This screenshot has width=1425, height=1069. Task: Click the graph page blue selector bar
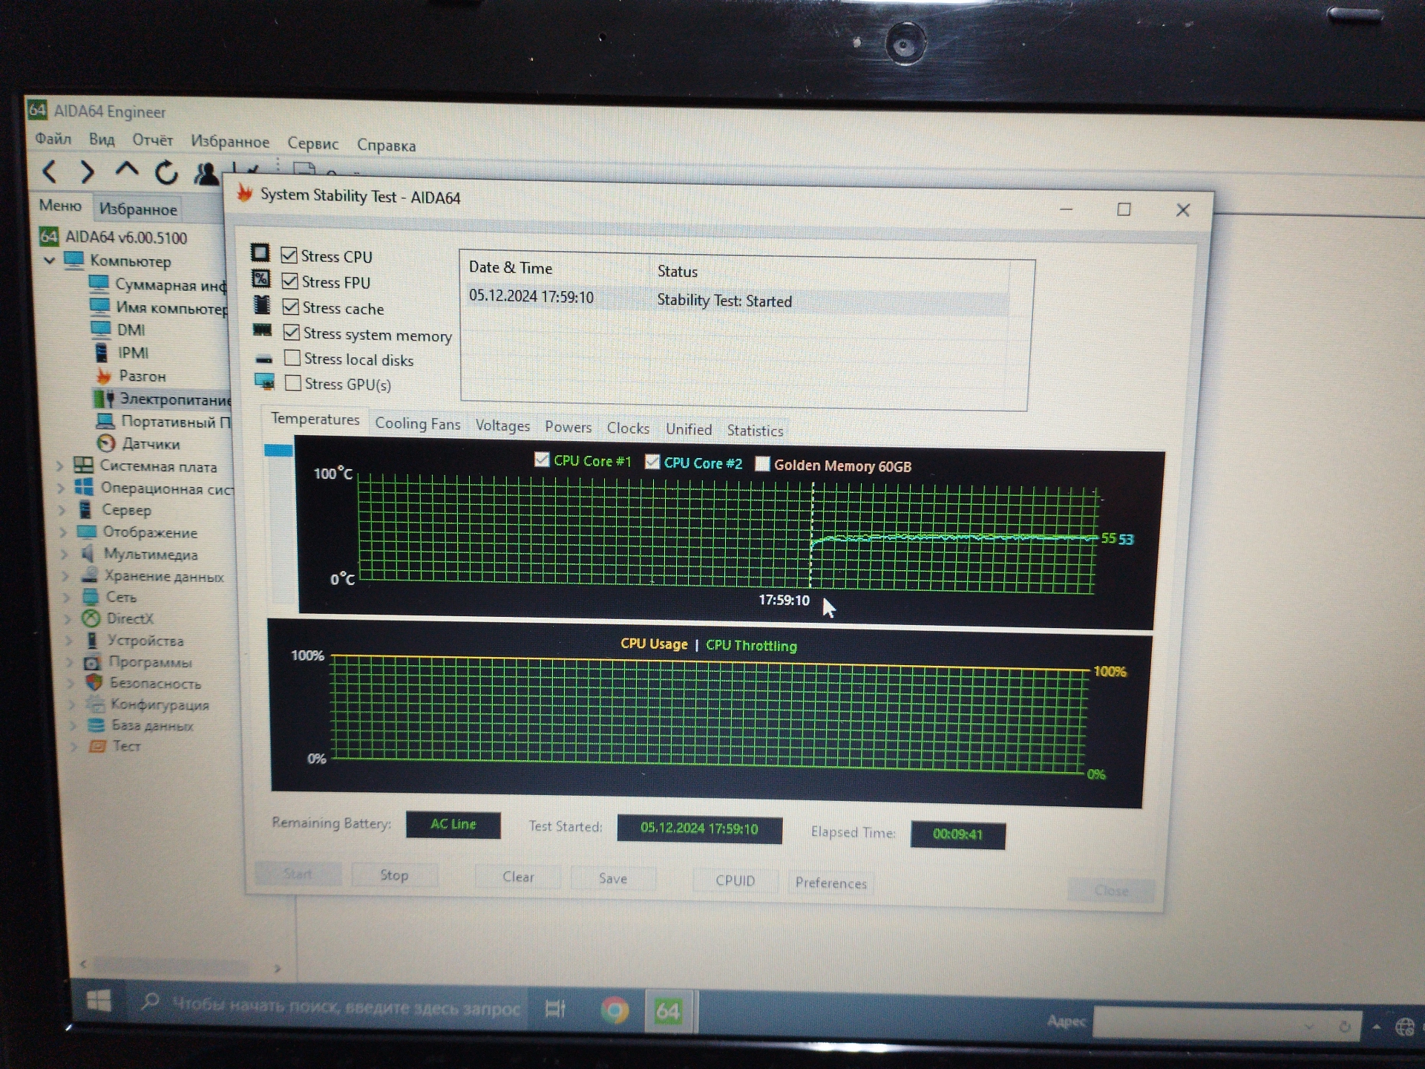click(278, 450)
